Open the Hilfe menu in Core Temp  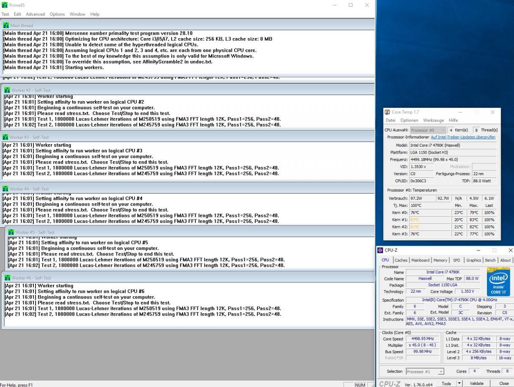coord(453,121)
